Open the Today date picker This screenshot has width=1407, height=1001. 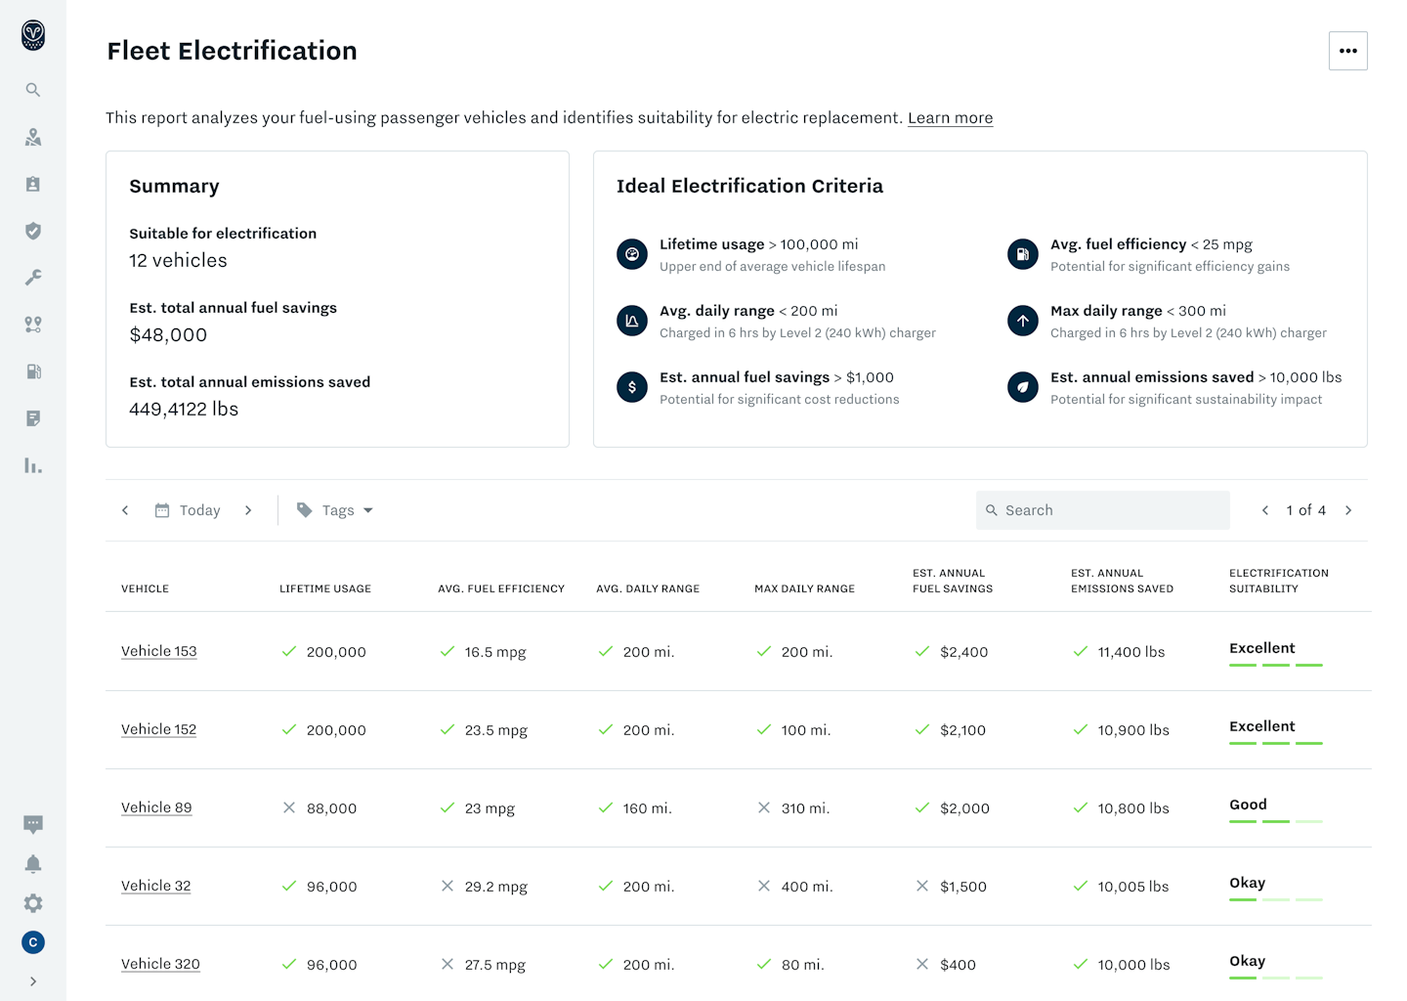[189, 510]
